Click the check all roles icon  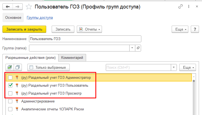[10, 67]
